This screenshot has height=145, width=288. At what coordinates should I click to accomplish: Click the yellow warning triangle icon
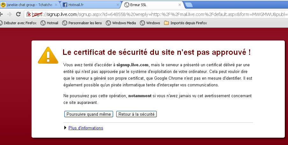[48, 55]
